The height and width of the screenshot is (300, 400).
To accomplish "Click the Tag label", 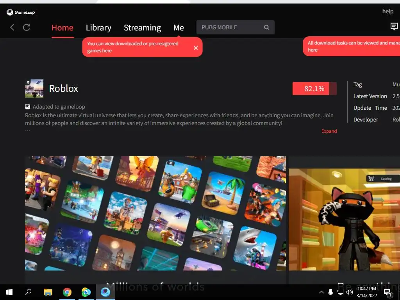I will tap(358, 84).
